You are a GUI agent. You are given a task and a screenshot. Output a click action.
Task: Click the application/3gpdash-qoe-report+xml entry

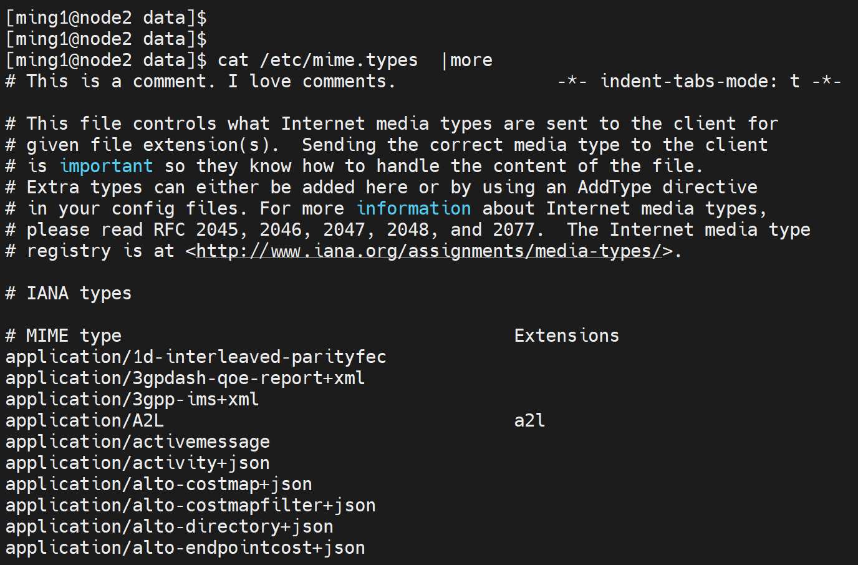pos(185,378)
